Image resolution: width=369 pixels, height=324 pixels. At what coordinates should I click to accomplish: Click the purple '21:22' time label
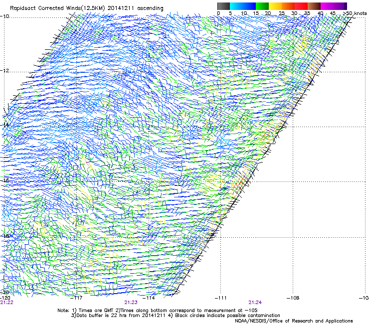[x=6, y=303]
